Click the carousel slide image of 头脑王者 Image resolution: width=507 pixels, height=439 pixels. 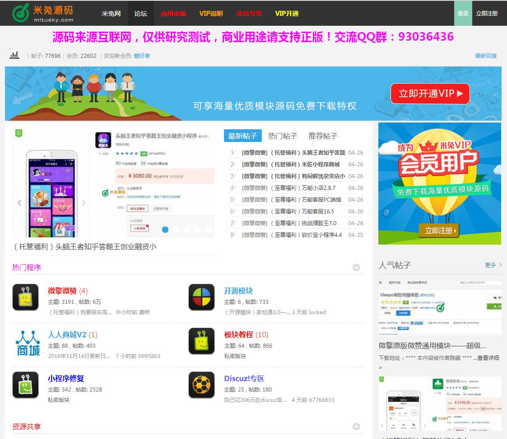point(113,183)
